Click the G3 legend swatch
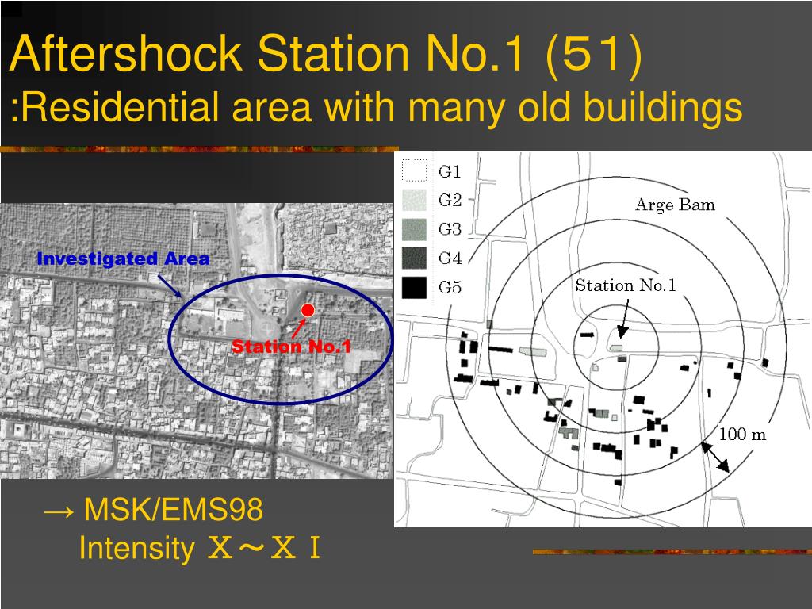The image size is (812, 609). click(x=414, y=229)
